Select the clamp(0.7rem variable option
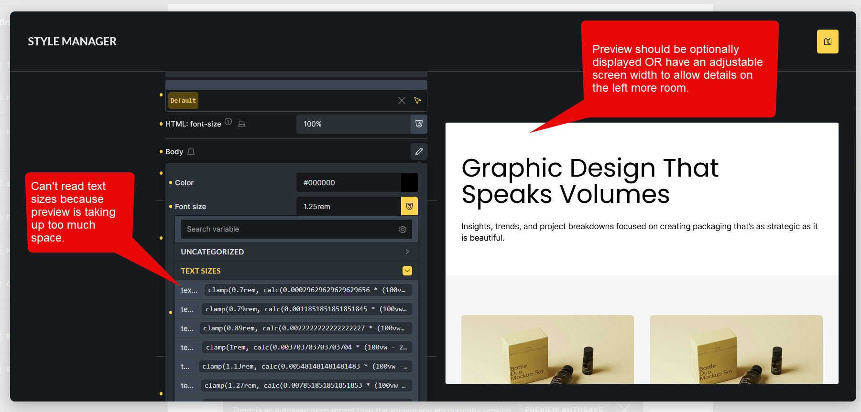Viewport: 861px width, 412px height. [x=307, y=290]
